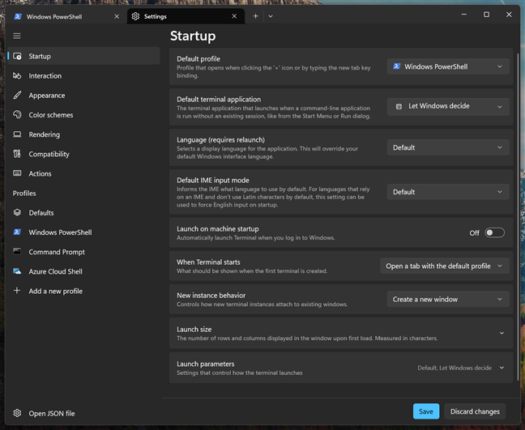
Task: Click Open JSON file
Action: (83, 413)
